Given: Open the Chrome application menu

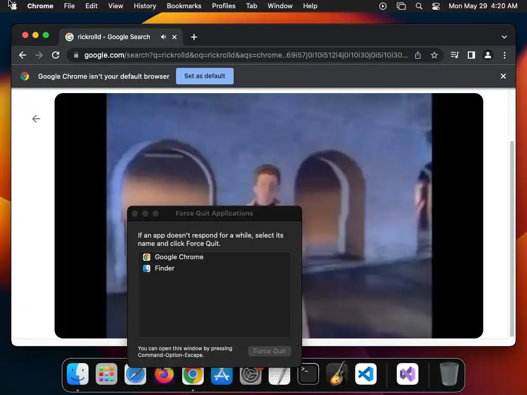Looking at the screenshot, I should 40,6.
